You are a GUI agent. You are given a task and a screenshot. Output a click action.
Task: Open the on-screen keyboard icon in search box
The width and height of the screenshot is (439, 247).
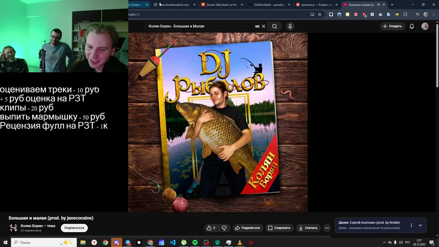257,26
